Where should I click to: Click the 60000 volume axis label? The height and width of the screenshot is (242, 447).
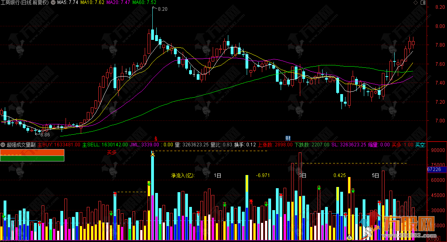tap(438, 180)
